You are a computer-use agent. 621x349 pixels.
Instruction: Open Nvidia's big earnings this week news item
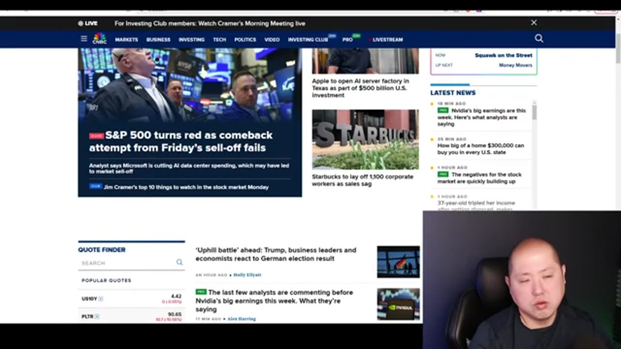pos(481,117)
